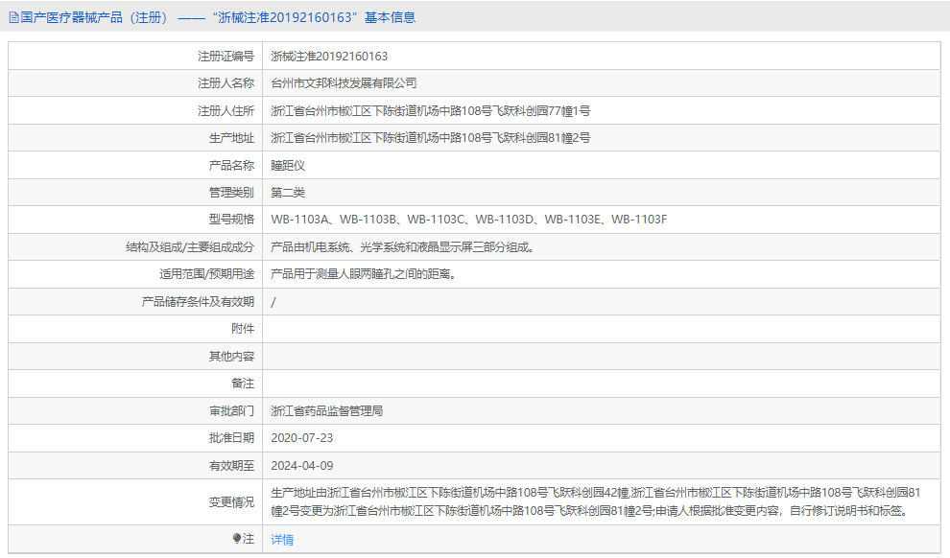The image size is (950, 558).
Task: Select management class 第二类
Action: click(288, 193)
